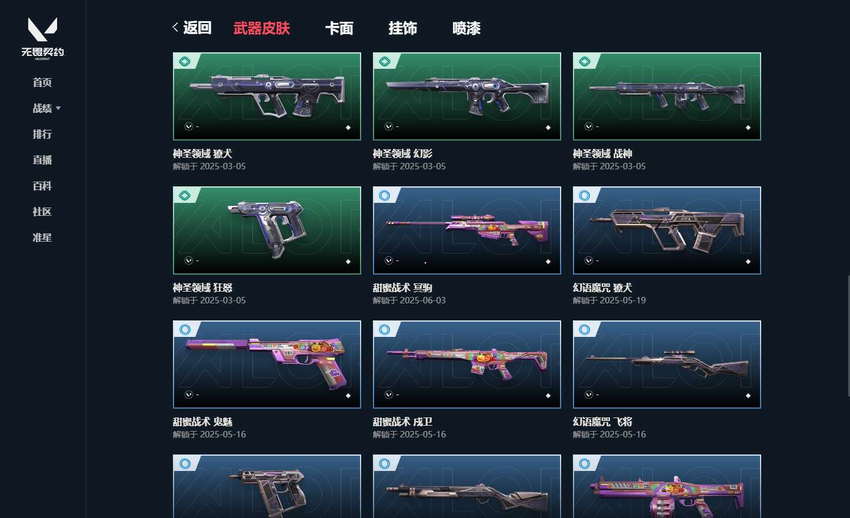
Task: Open the 神圣领域 狂怒 skin thumbnail
Action: (x=267, y=230)
